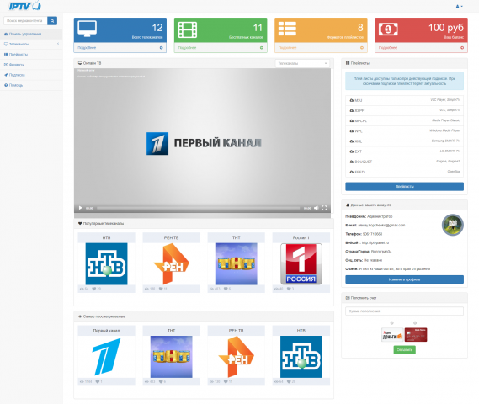Viewport: 479px width, 404px height.
Task: Click the blue Плейлисты button
Action: [x=404, y=187]
